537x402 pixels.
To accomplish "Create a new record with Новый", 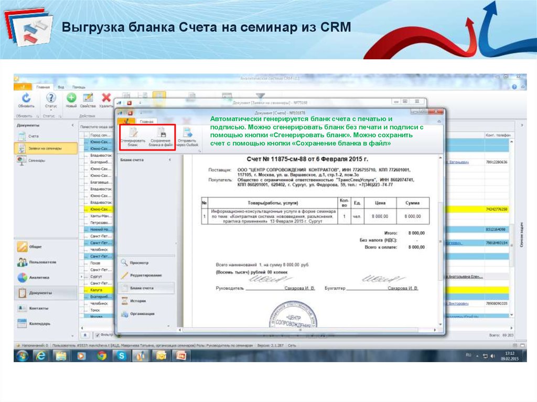I will pos(71,100).
